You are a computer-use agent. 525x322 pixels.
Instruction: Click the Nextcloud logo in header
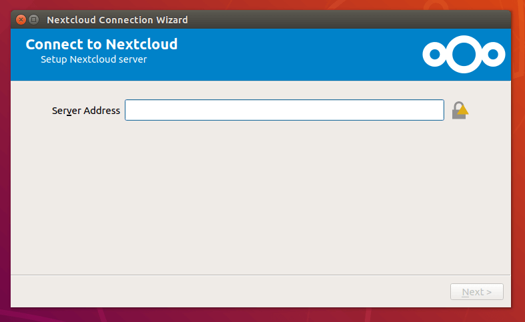(x=464, y=55)
